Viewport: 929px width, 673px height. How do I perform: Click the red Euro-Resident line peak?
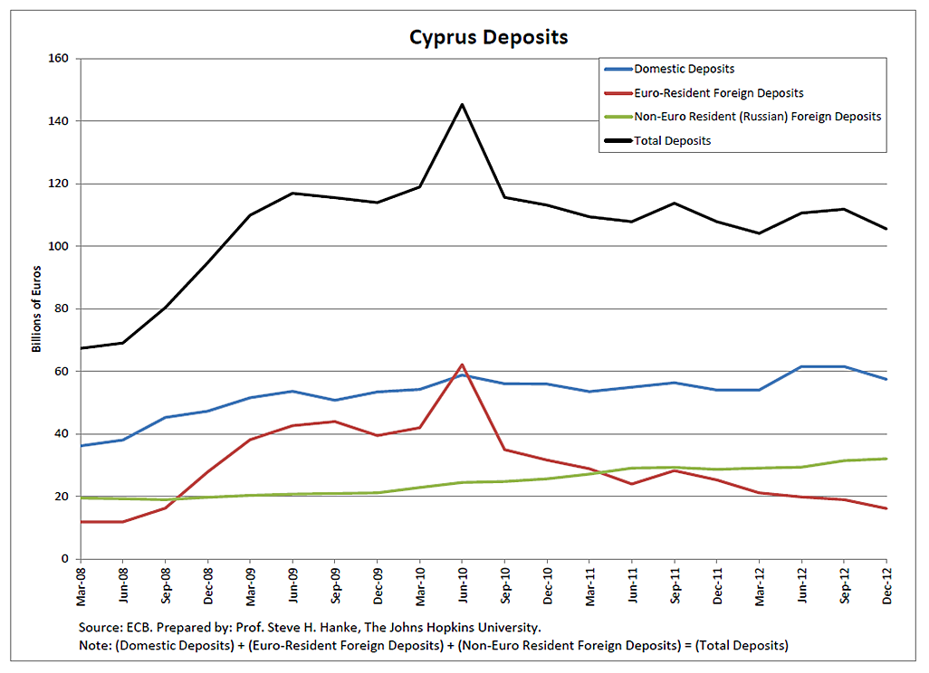point(463,365)
